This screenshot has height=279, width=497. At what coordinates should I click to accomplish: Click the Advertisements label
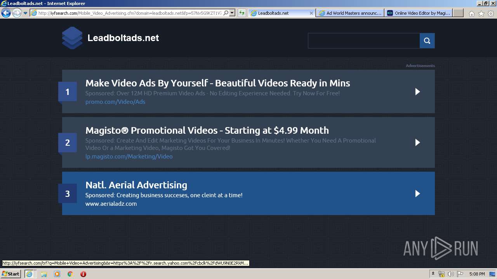420,66
